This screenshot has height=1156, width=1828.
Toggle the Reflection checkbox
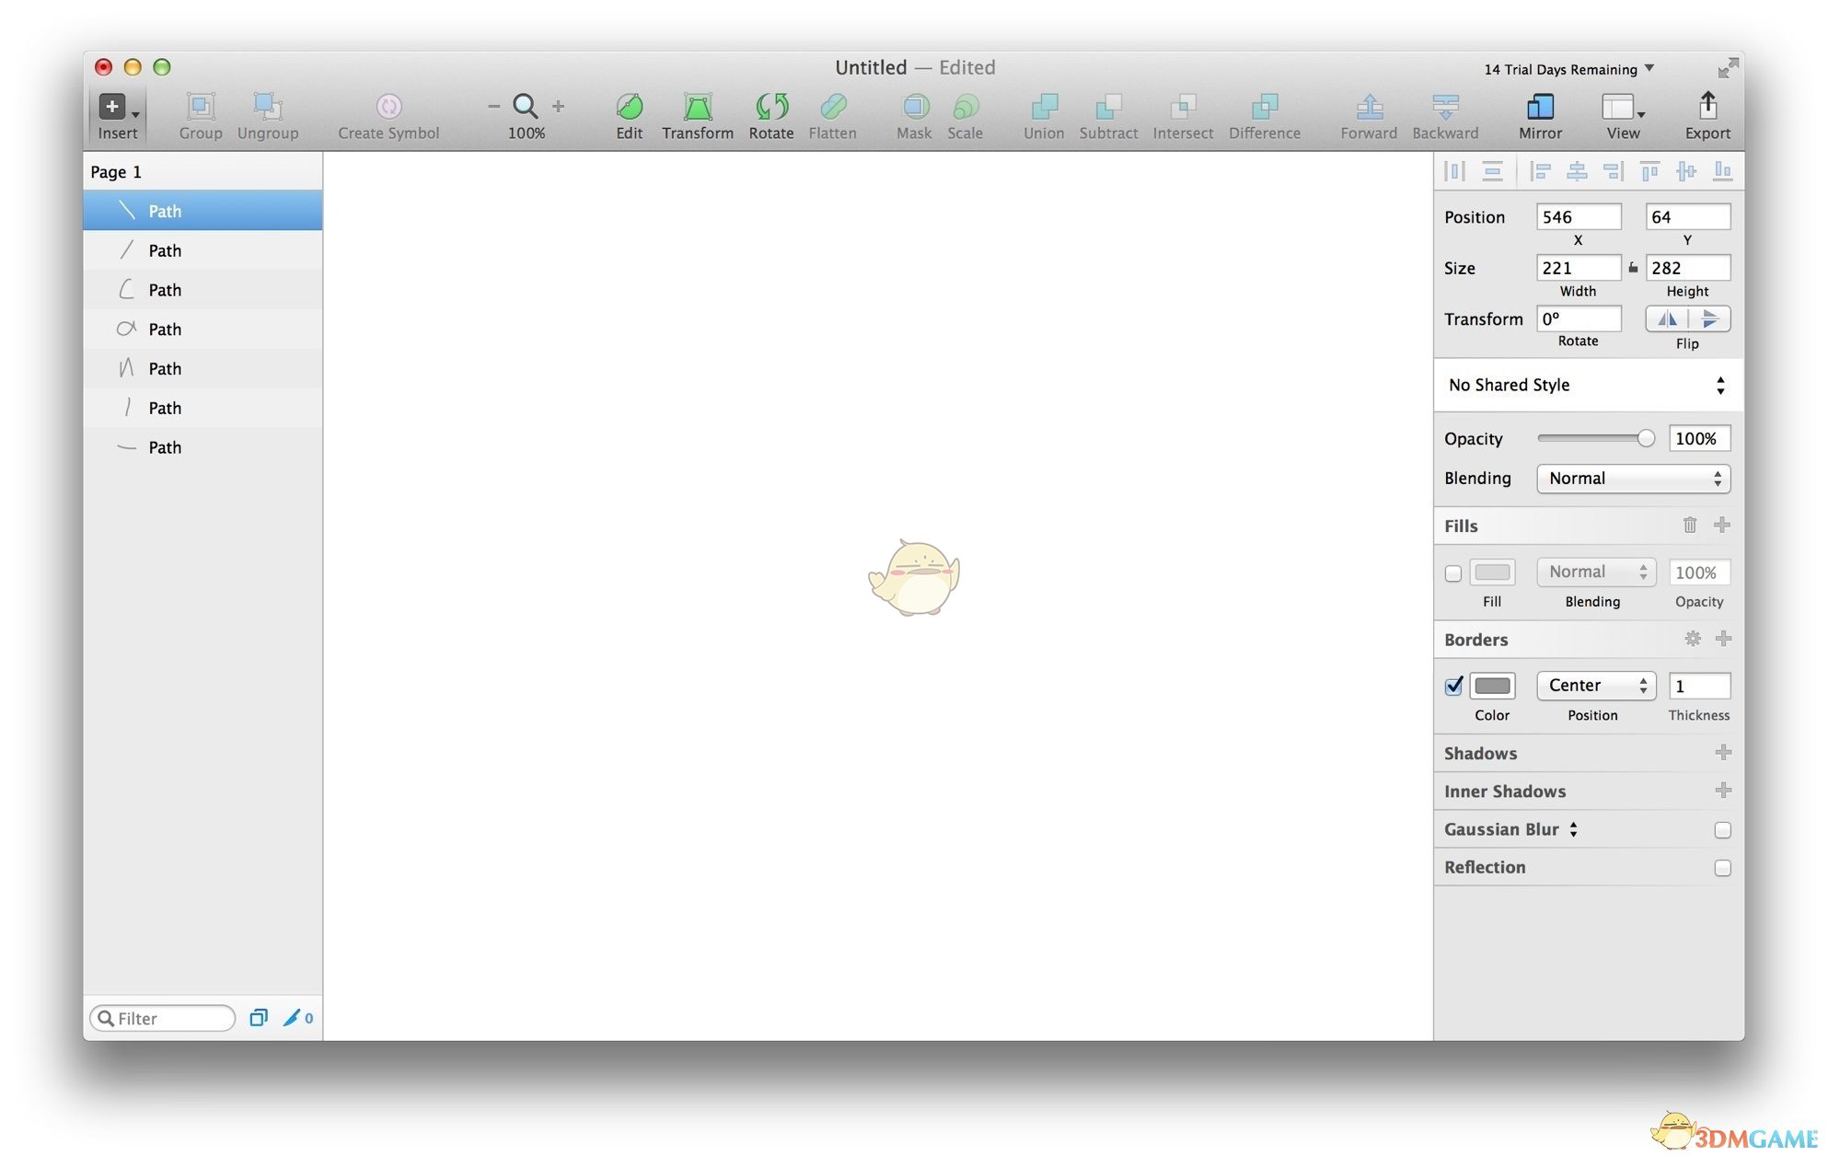click(1723, 868)
